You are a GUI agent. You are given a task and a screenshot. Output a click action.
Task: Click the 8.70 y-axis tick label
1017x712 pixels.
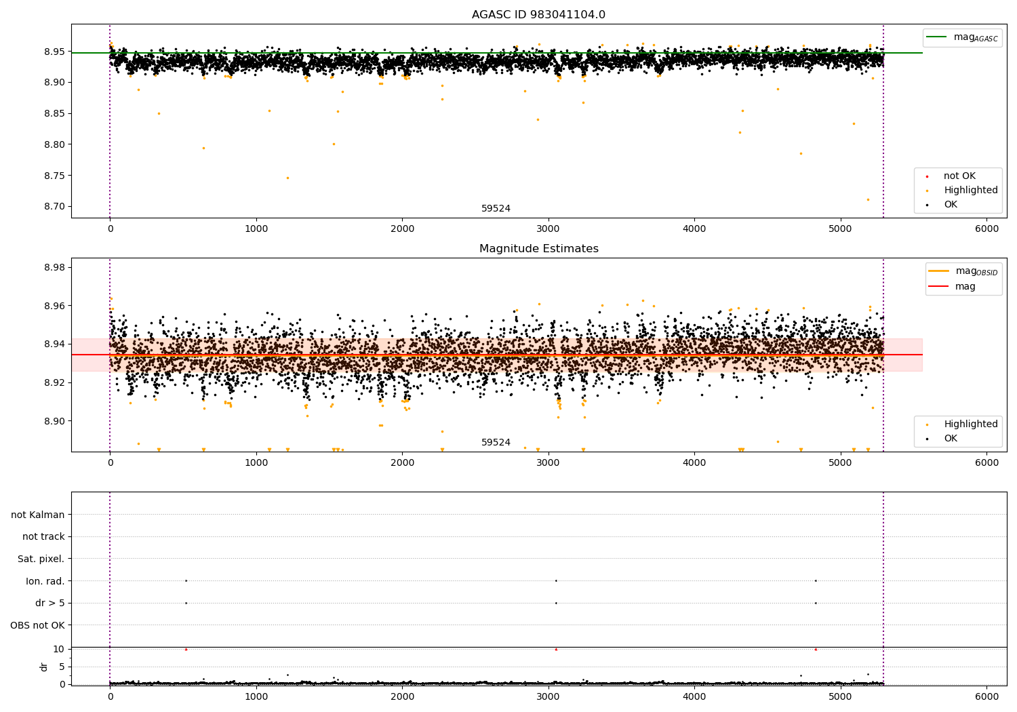(54, 207)
